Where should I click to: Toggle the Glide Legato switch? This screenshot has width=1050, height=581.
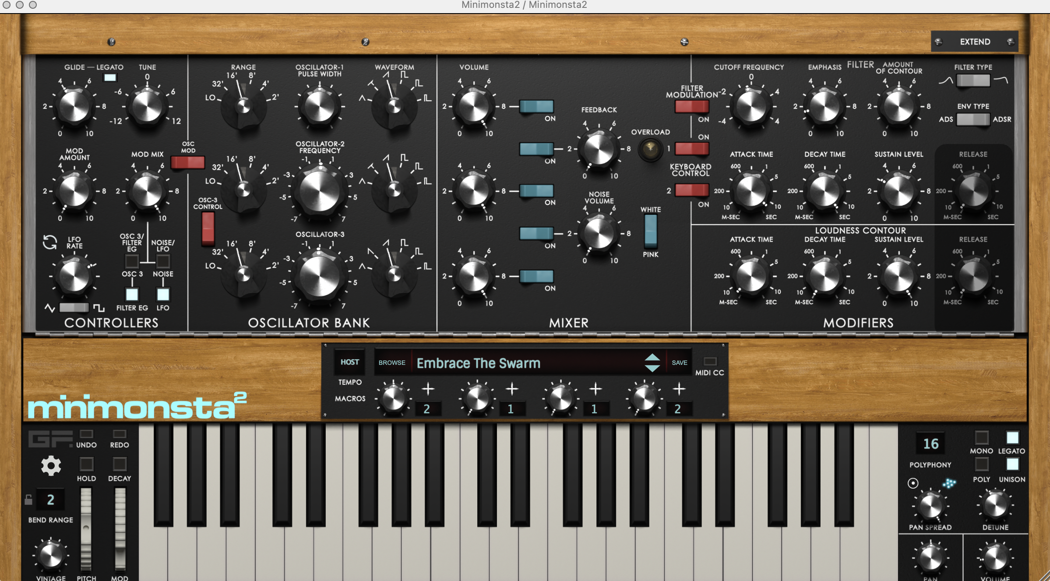110,77
